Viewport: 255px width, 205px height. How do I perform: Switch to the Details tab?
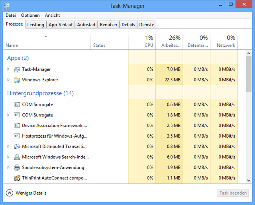point(128,25)
